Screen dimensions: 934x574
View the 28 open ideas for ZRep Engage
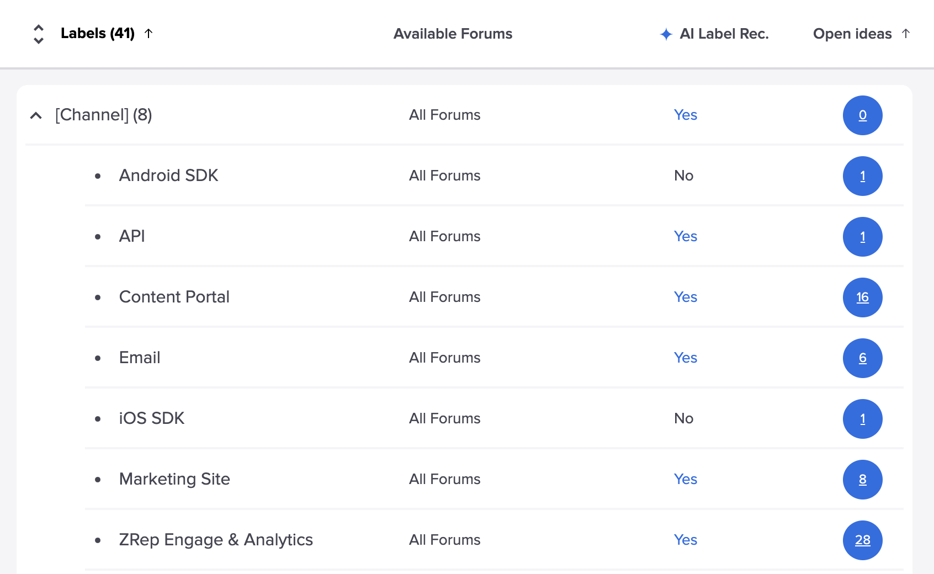pyautogui.click(x=862, y=540)
